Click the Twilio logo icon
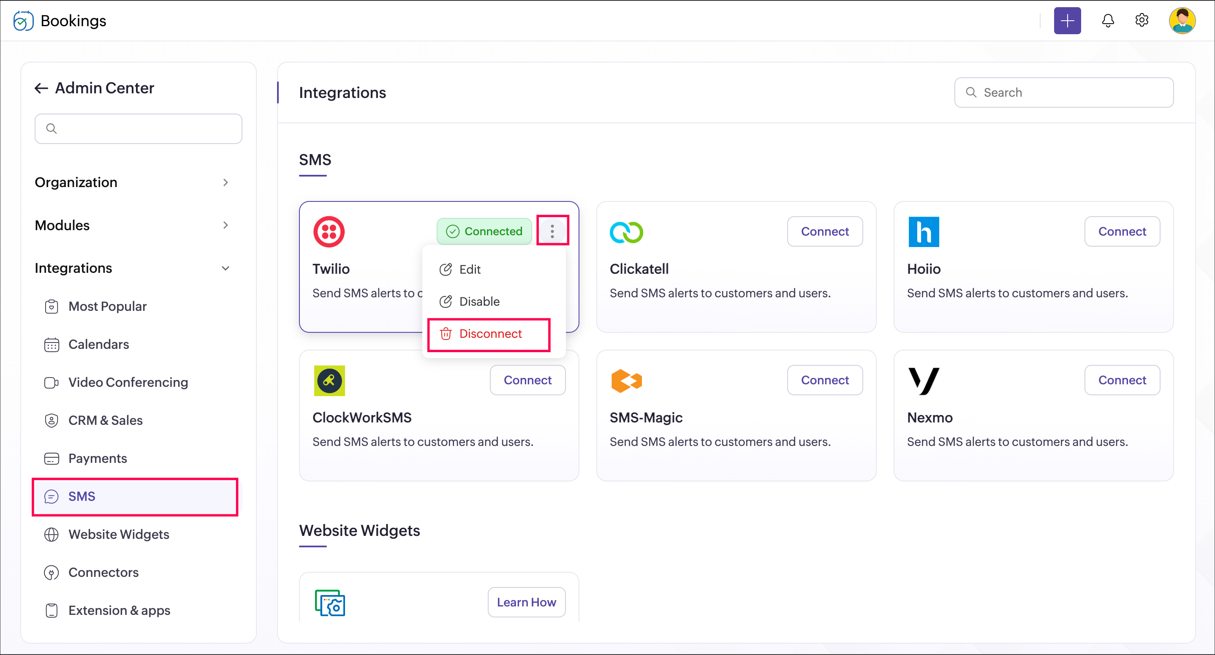This screenshot has height=655, width=1215. click(329, 231)
